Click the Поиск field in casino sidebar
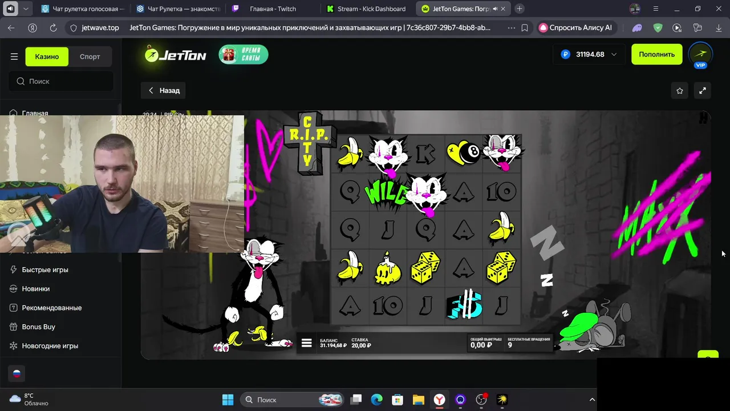 point(61,81)
